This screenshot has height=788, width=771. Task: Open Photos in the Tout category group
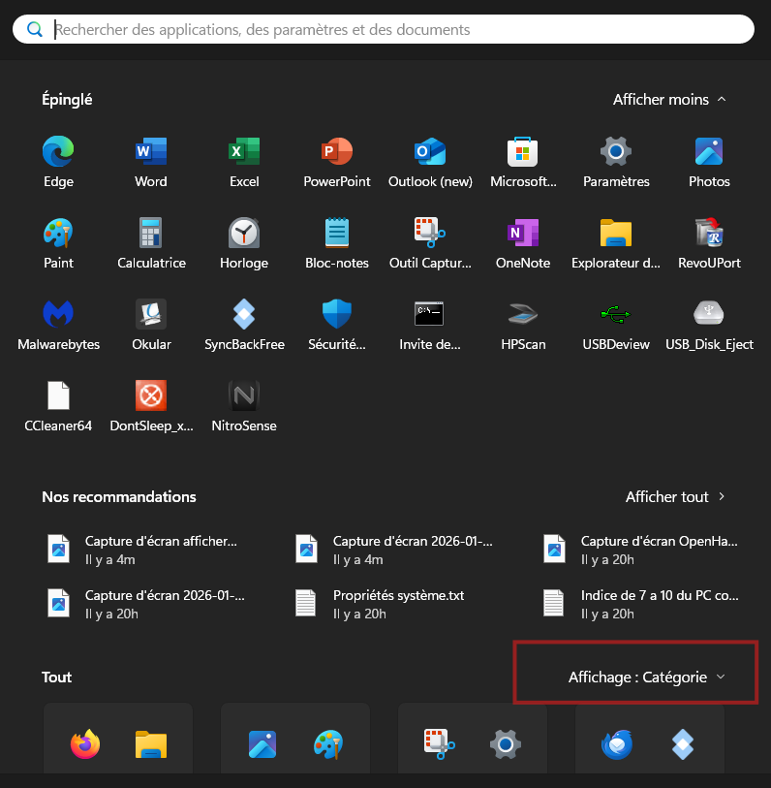262,744
